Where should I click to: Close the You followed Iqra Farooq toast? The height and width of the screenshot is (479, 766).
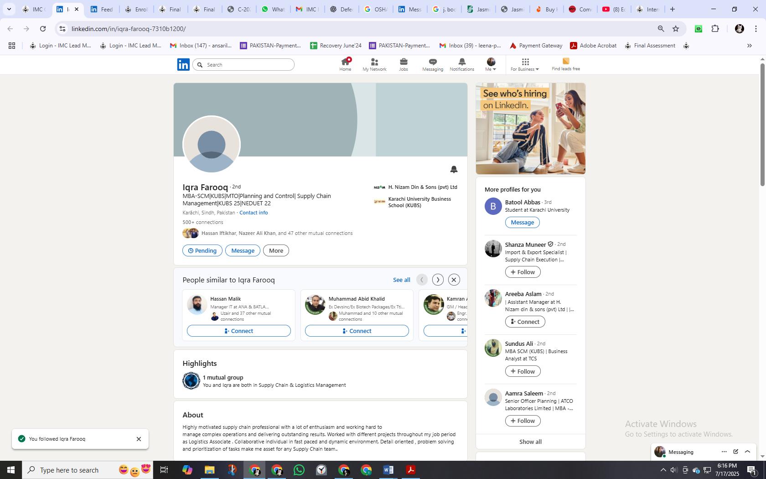(139, 439)
